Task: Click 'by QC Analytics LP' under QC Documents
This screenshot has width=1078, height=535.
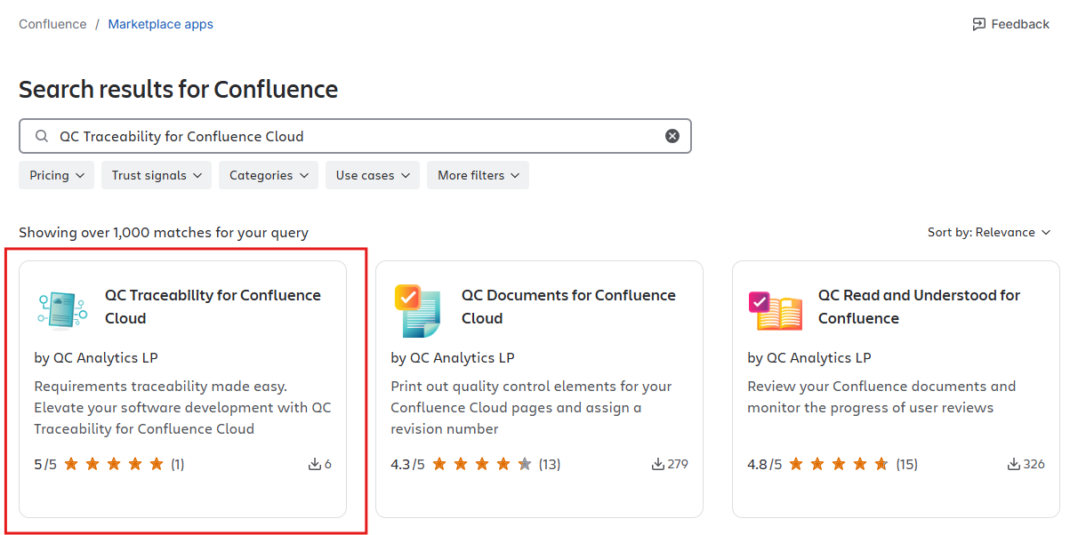Action: click(453, 358)
